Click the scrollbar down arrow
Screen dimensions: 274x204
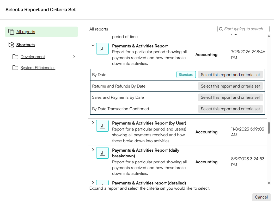269,183
